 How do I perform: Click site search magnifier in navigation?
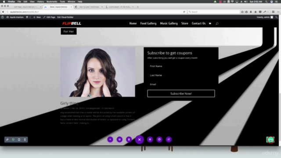pos(217,23)
